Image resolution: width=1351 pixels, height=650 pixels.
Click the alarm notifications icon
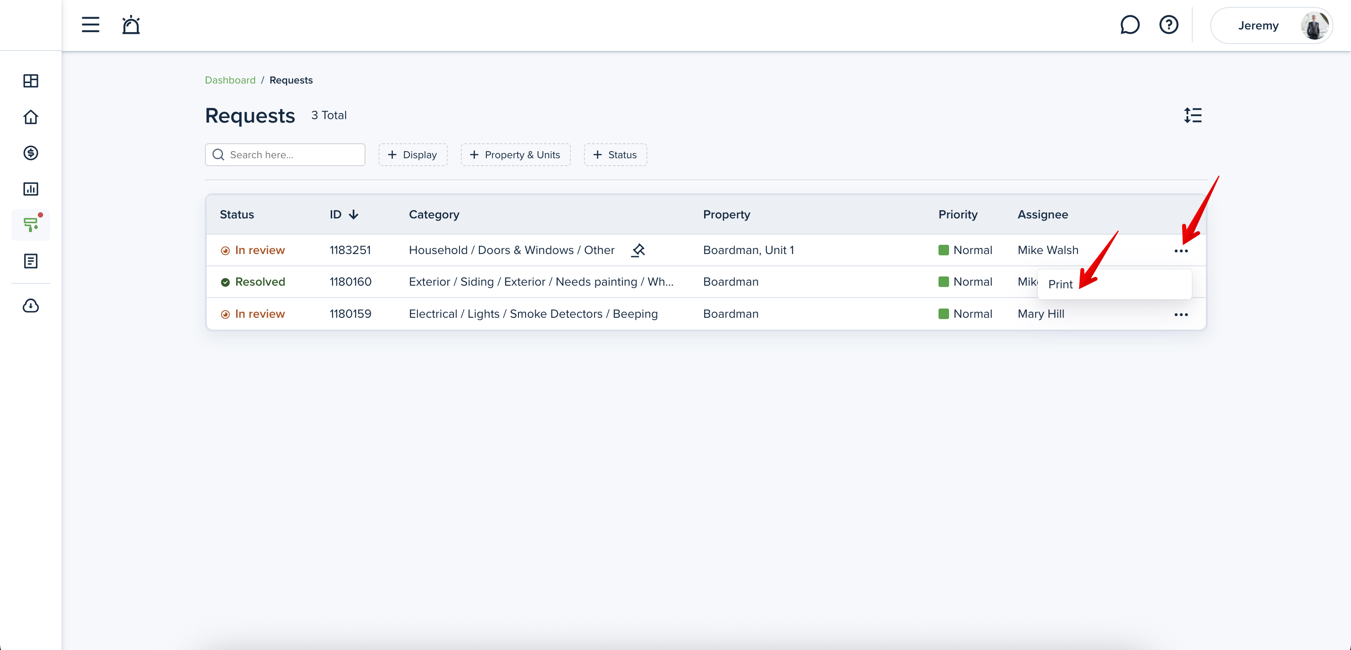131,25
